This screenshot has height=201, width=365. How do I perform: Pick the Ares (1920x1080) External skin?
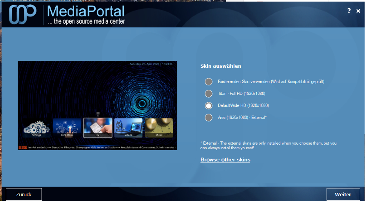click(209, 117)
